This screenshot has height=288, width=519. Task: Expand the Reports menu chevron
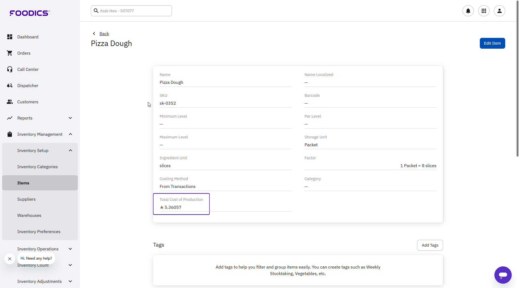coord(70,118)
